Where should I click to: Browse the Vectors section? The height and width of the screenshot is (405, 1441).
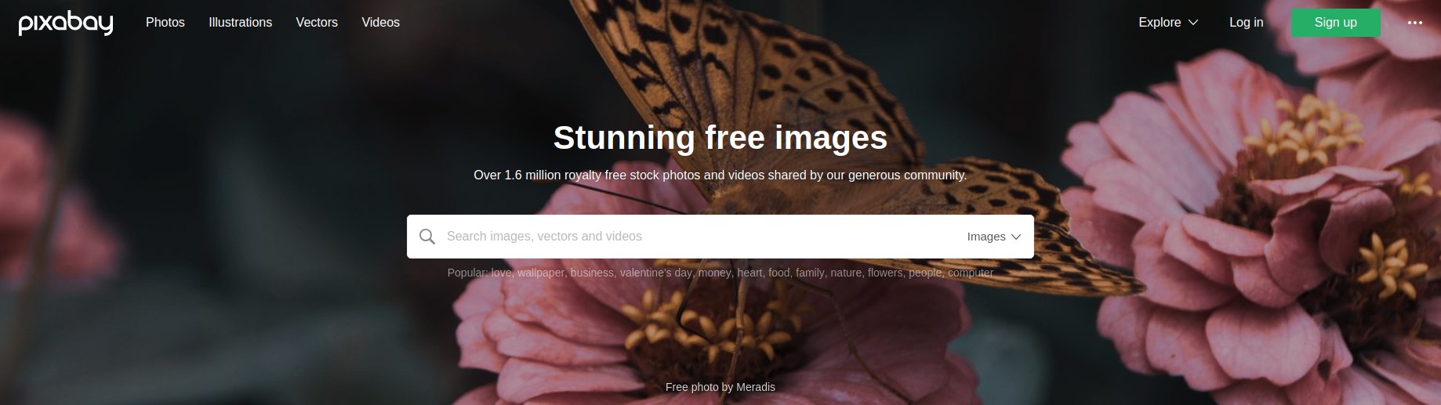pos(317,23)
